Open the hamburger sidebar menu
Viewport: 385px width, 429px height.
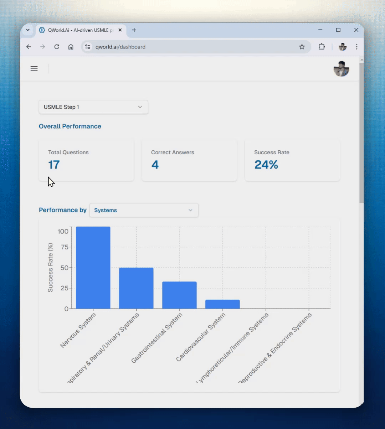click(34, 69)
